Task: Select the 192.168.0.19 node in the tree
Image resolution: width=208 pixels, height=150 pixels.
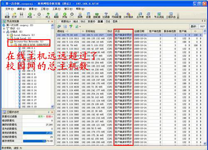Action: pyautogui.click(x=29, y=107)
